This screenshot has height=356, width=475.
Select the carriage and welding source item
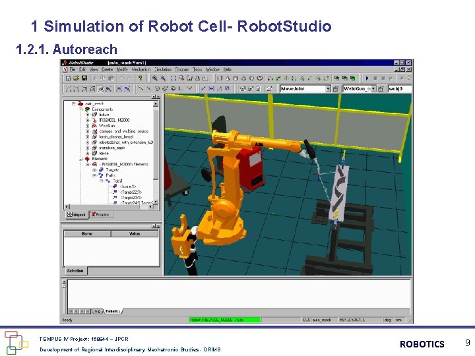point(123,131)
